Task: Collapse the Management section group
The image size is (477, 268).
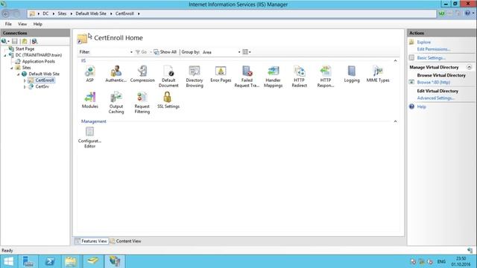Action: [x=395, y=121]
